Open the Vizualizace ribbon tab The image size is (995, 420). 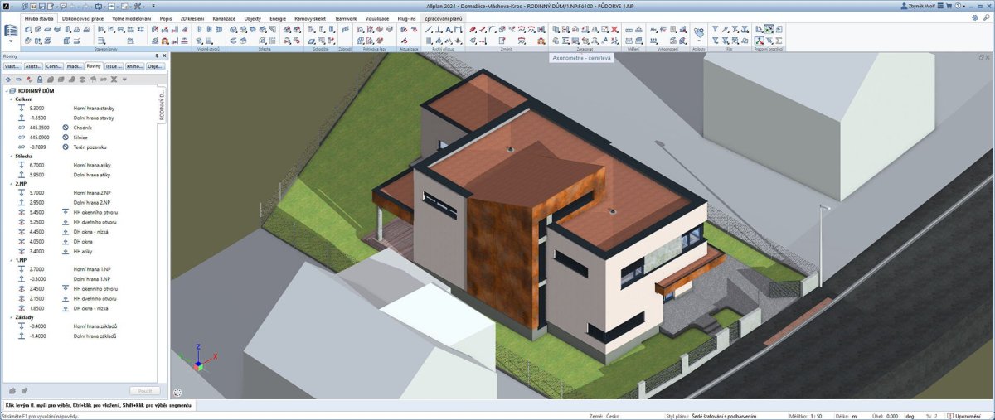377,17
